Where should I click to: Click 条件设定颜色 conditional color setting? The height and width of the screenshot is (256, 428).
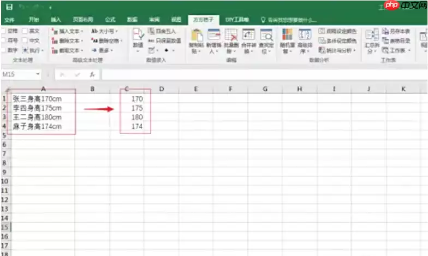(337, 40)
